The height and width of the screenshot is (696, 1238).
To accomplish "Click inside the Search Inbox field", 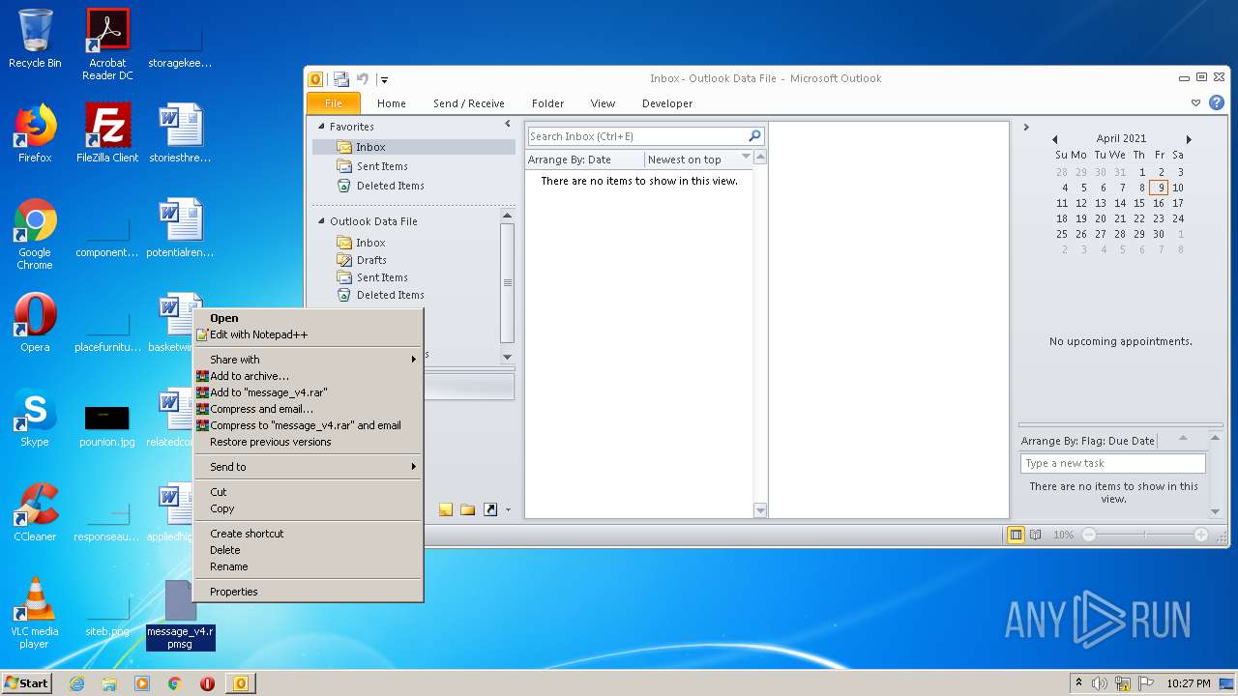I will [x=636, y=136].
